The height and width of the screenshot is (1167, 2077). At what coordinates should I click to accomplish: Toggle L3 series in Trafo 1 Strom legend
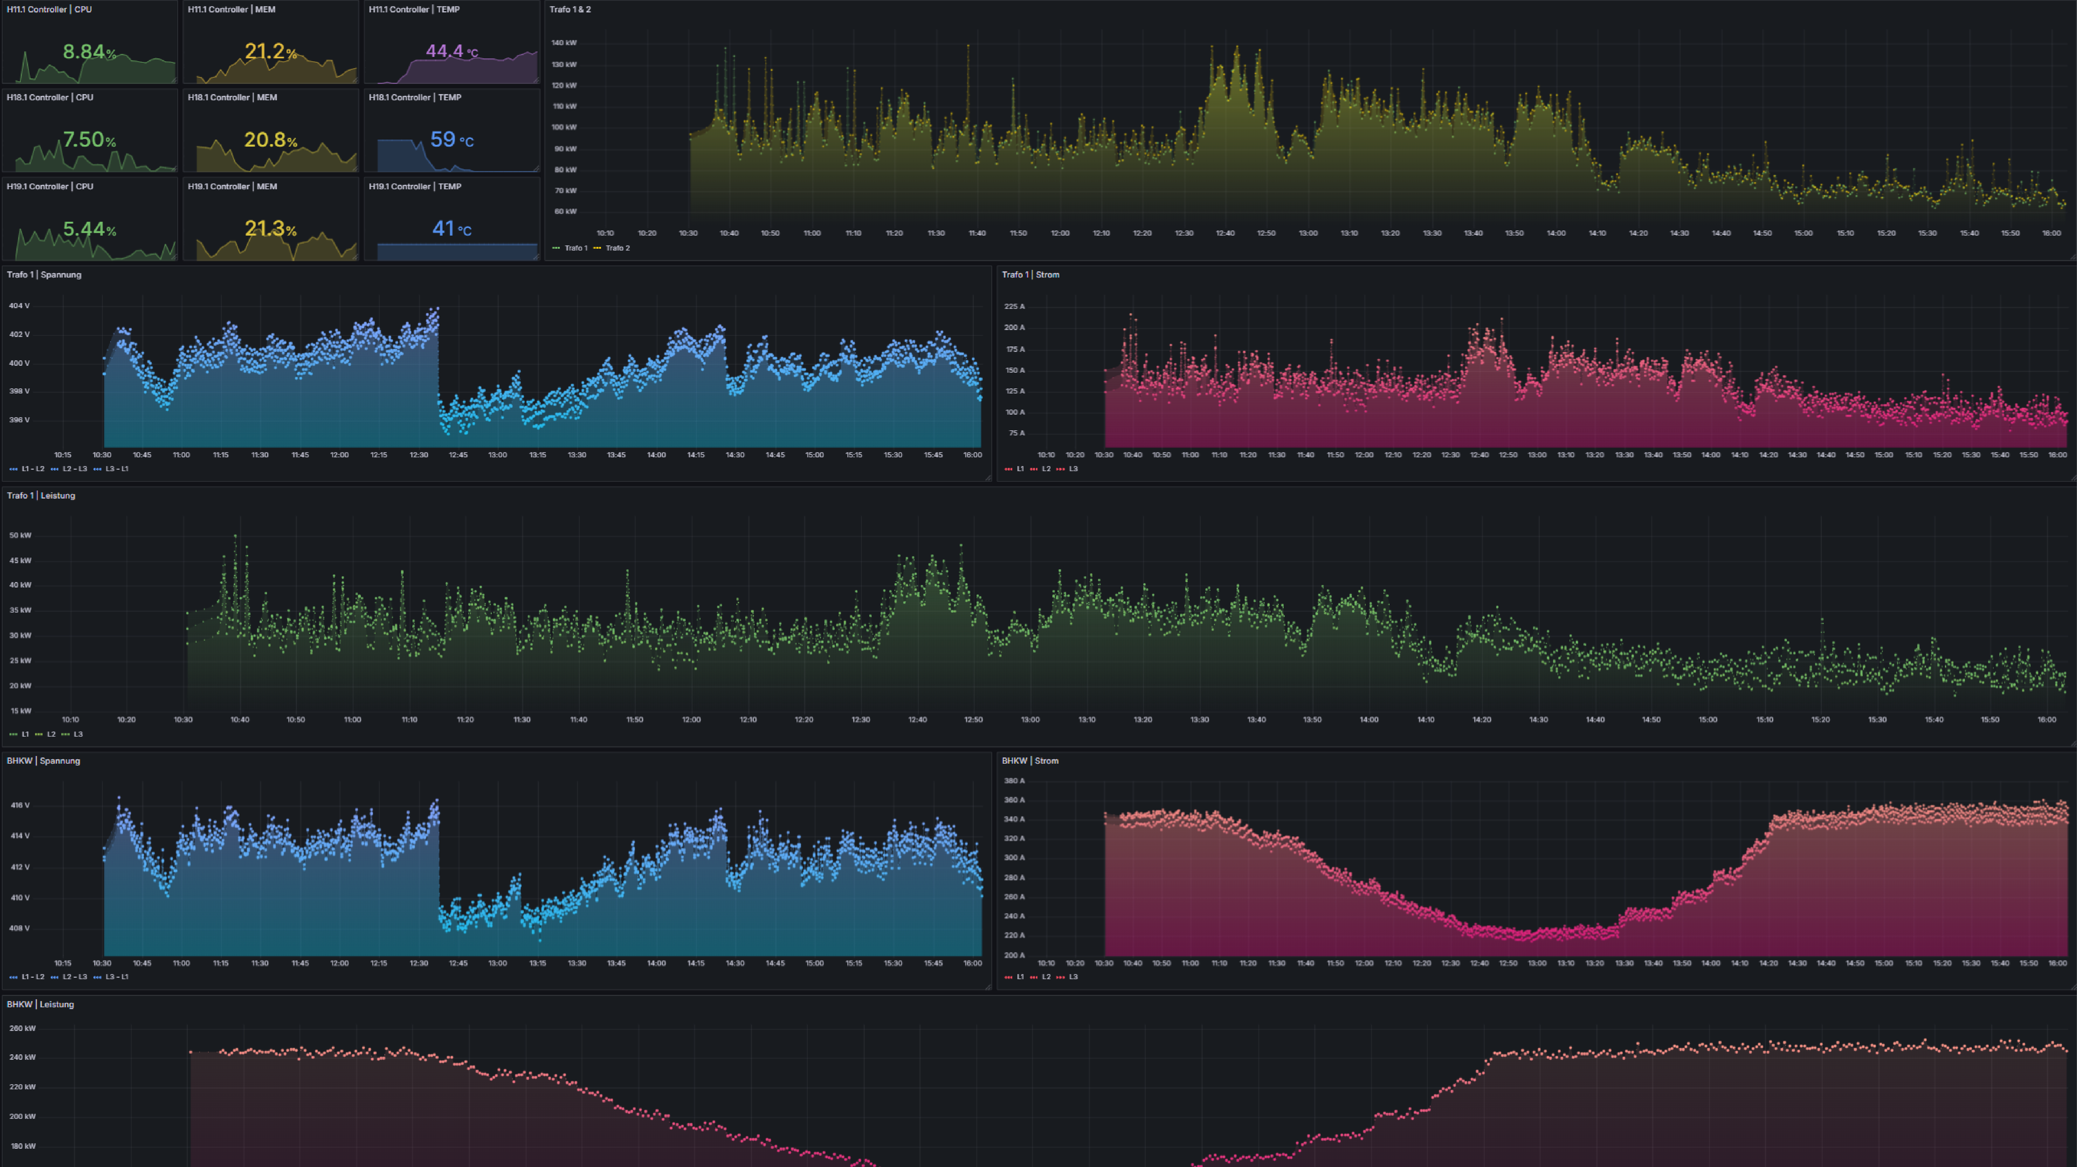pos(1073,469)
